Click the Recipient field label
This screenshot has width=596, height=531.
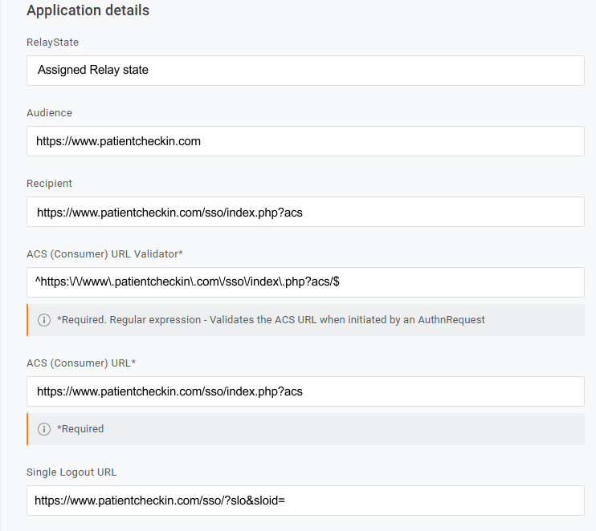pyautogui.click(x=50, y=184)
